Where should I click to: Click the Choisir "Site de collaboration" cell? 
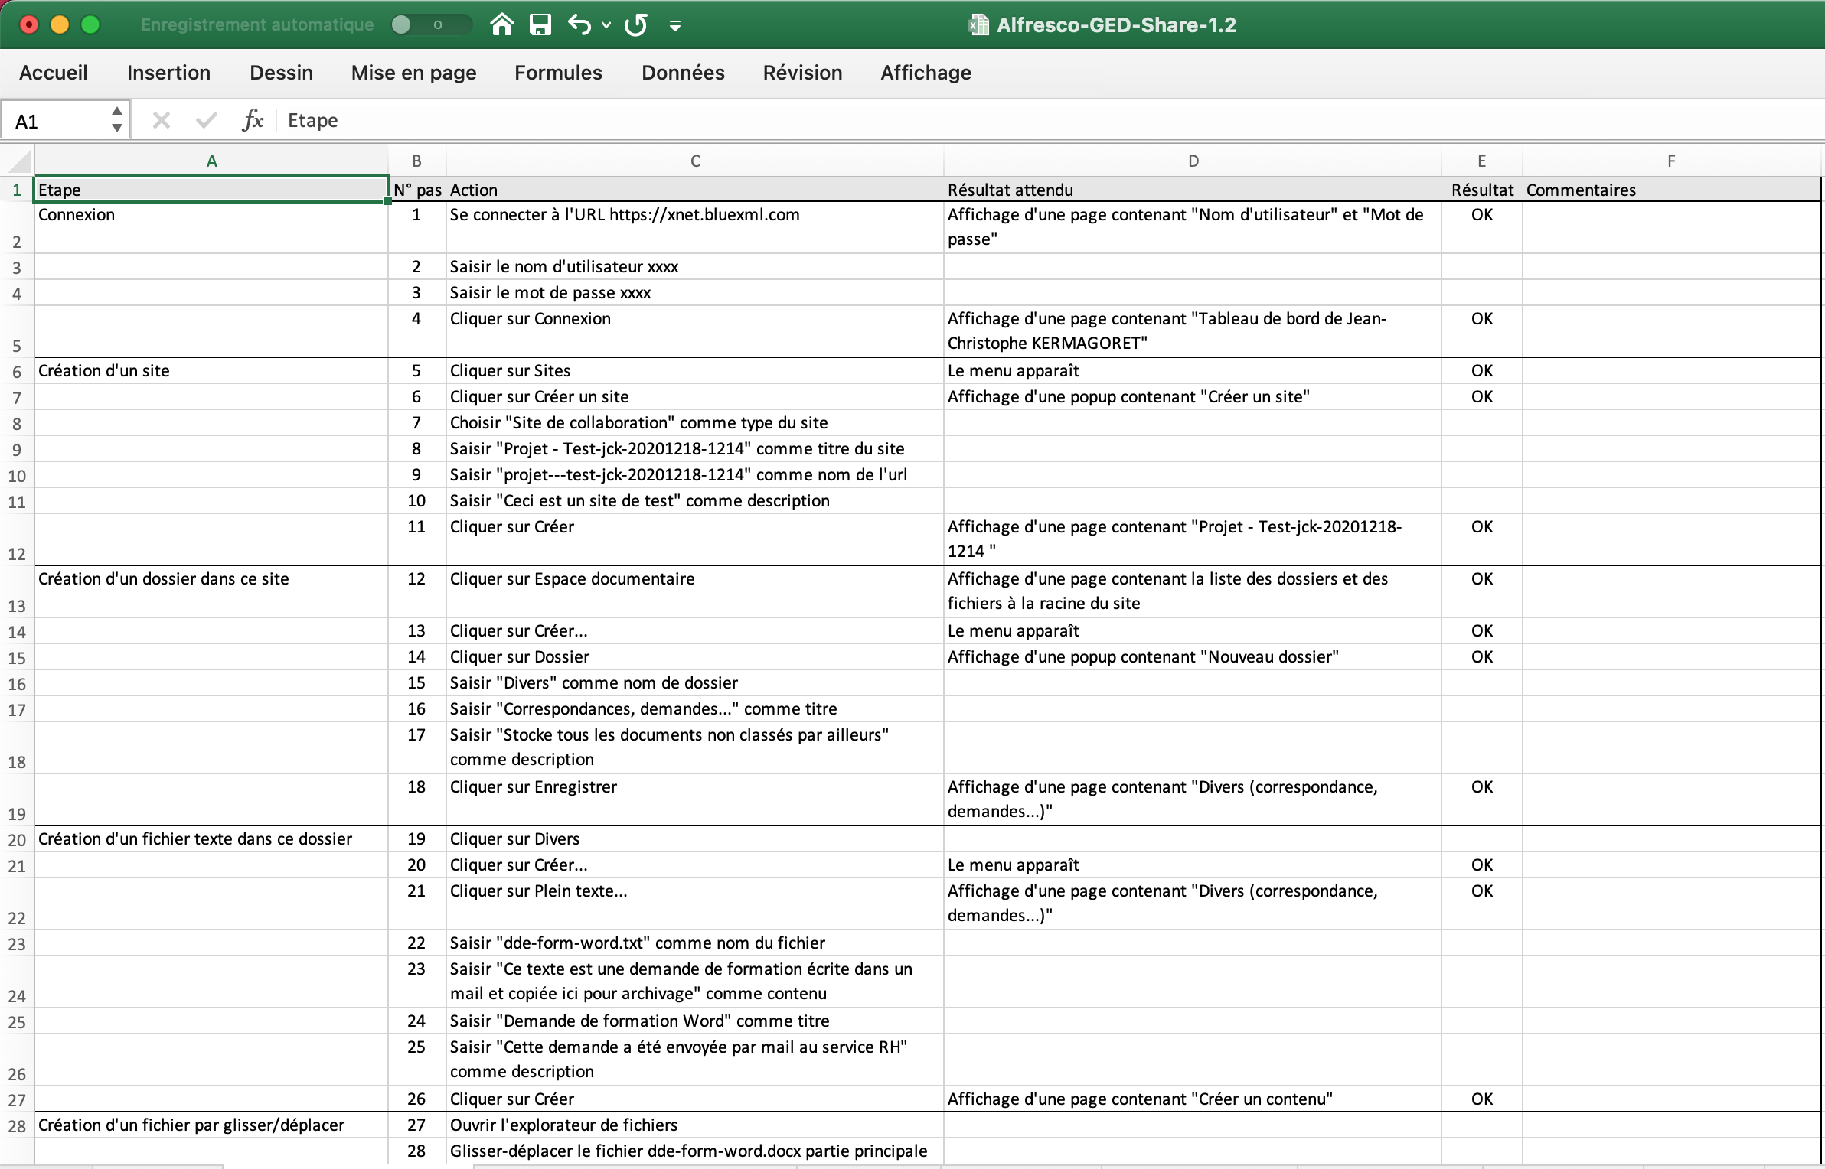694,422
